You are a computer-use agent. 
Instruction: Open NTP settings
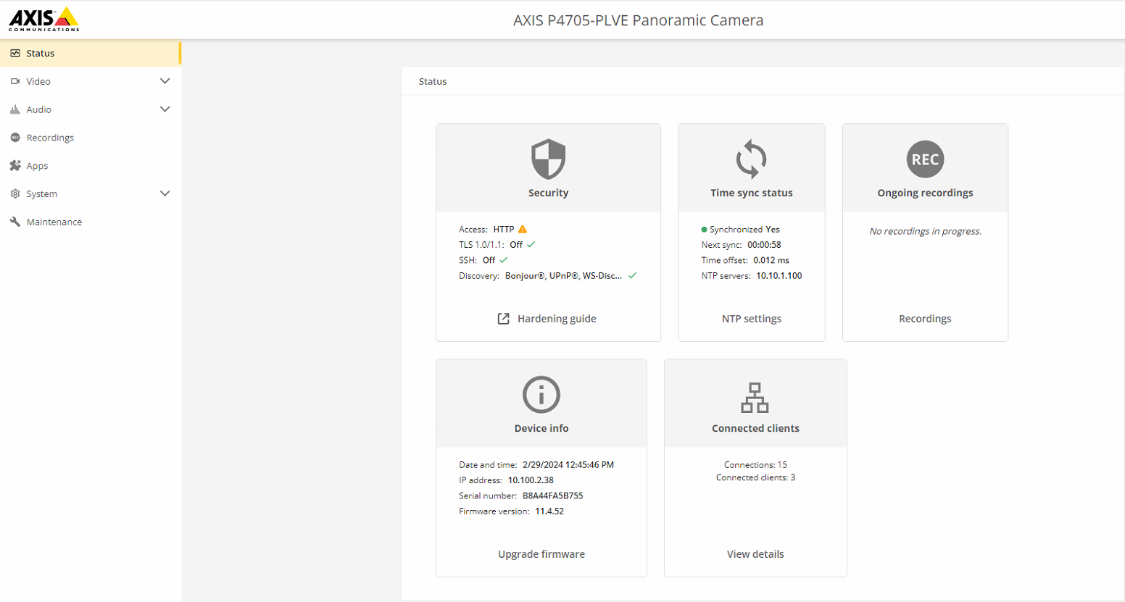coord(751,319)
